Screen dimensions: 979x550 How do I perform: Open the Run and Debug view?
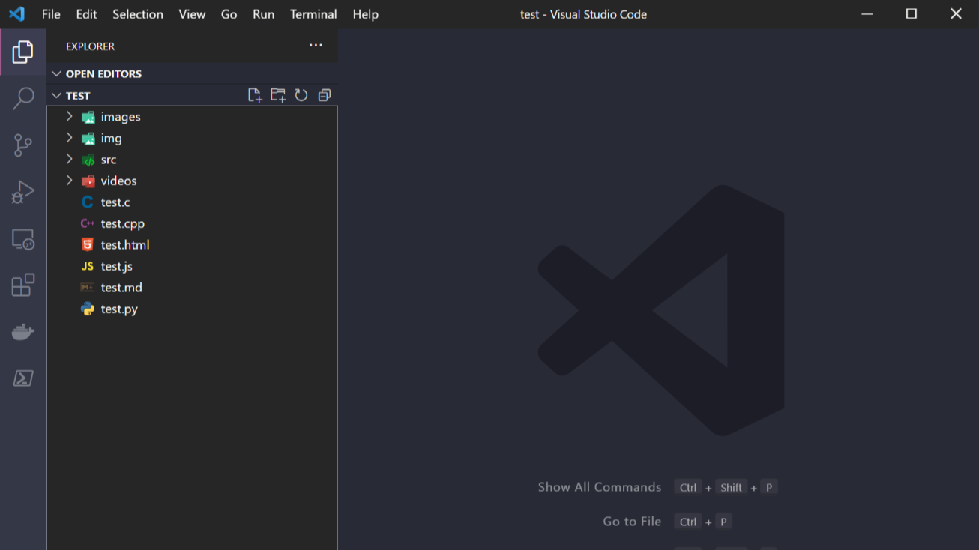coord(23,193)
